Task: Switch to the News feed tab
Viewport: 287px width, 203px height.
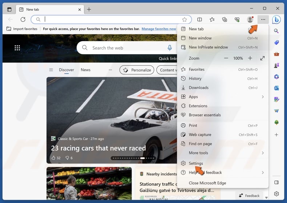Action: point(85,70)
